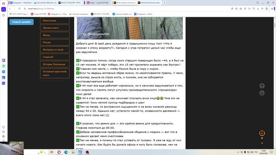
Task: Open the history clock in the Opera sidebar
Action: (x=3, y=132)
